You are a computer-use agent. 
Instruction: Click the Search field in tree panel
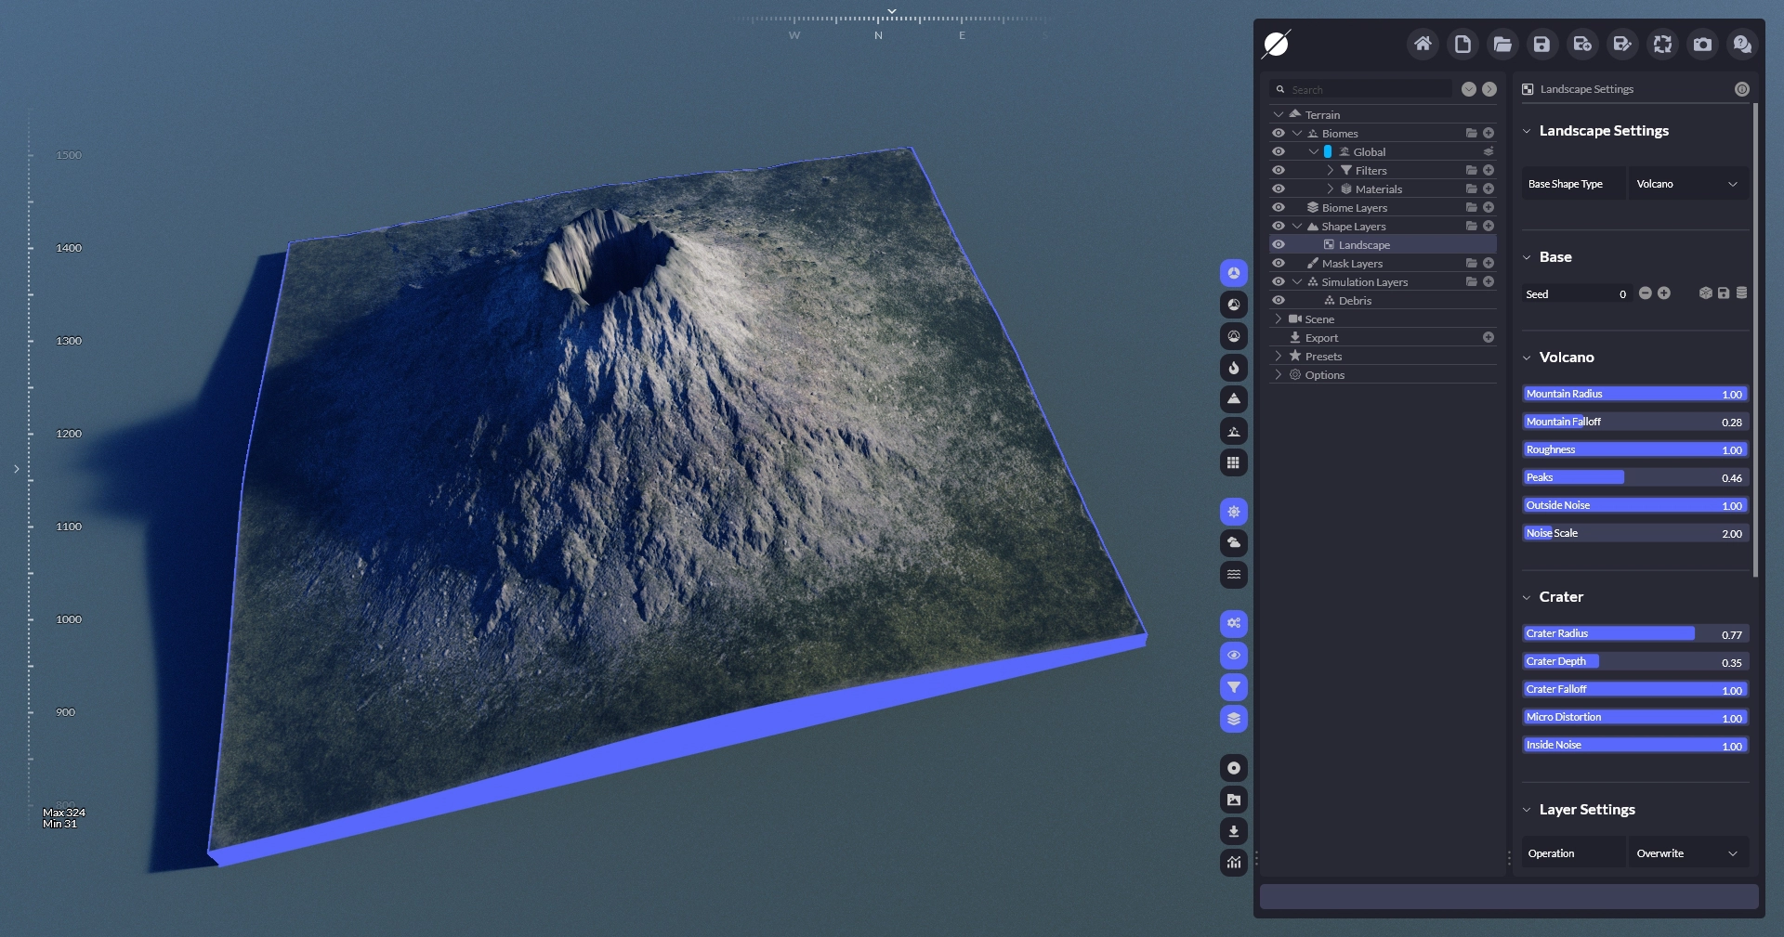(1366, 90)
